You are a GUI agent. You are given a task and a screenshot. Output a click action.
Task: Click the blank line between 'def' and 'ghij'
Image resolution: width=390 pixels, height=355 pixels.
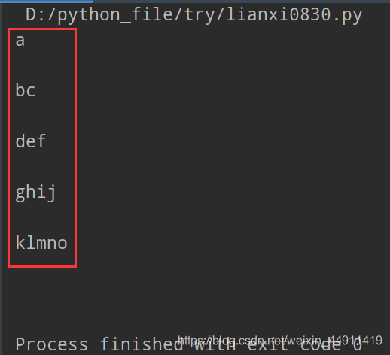click(x=42, y=166)
